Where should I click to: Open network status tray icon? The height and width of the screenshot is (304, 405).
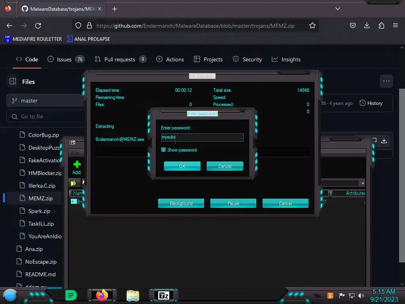(352, 295)
